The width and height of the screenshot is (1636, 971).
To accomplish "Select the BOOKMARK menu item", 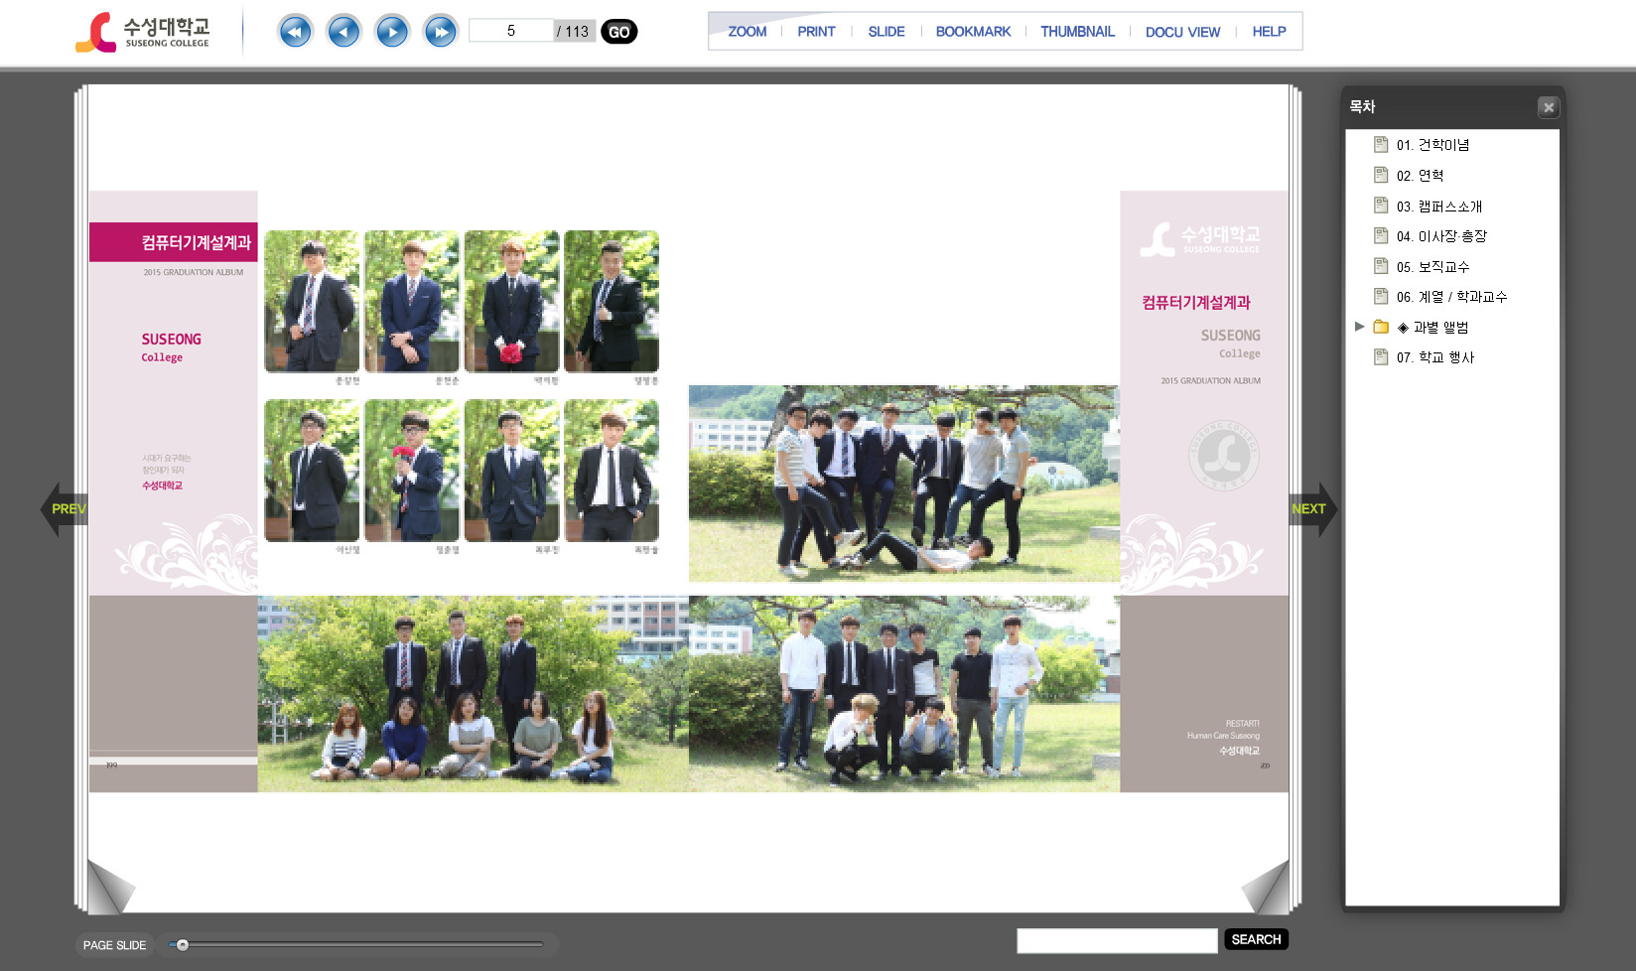I will pyautogui.click(x=973, y=32).
